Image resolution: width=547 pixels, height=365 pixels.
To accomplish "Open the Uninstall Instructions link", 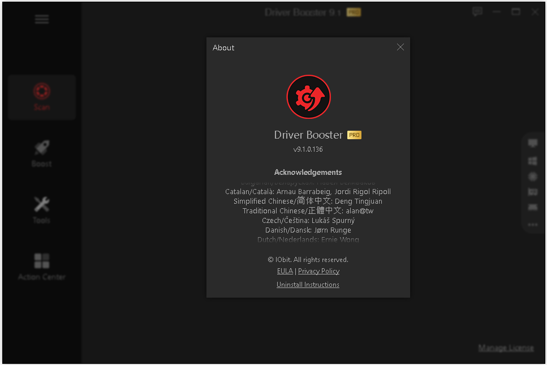I will [308, 285].
